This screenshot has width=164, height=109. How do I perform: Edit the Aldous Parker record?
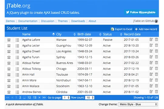(151, 63)
